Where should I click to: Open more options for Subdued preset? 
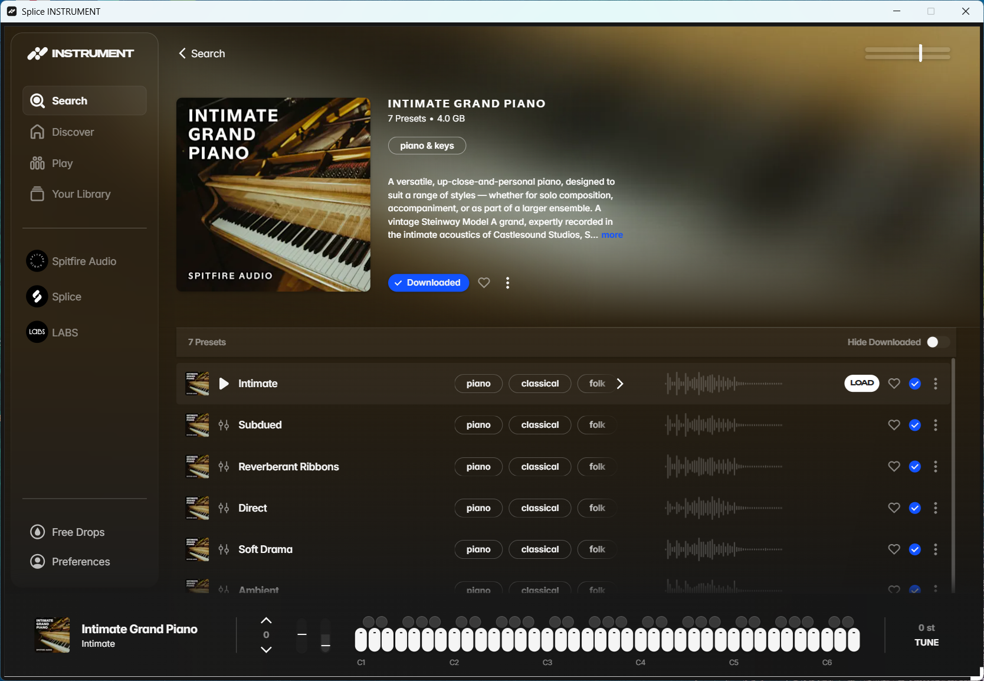click(x=936, y=425)
